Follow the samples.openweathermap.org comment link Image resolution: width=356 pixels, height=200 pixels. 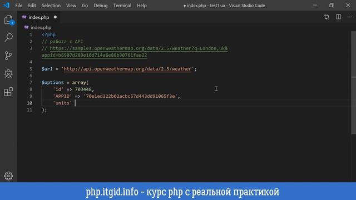click(x=139, y=48)
